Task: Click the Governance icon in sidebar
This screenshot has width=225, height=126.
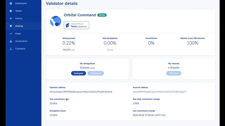Action: [x=11, y=41]
